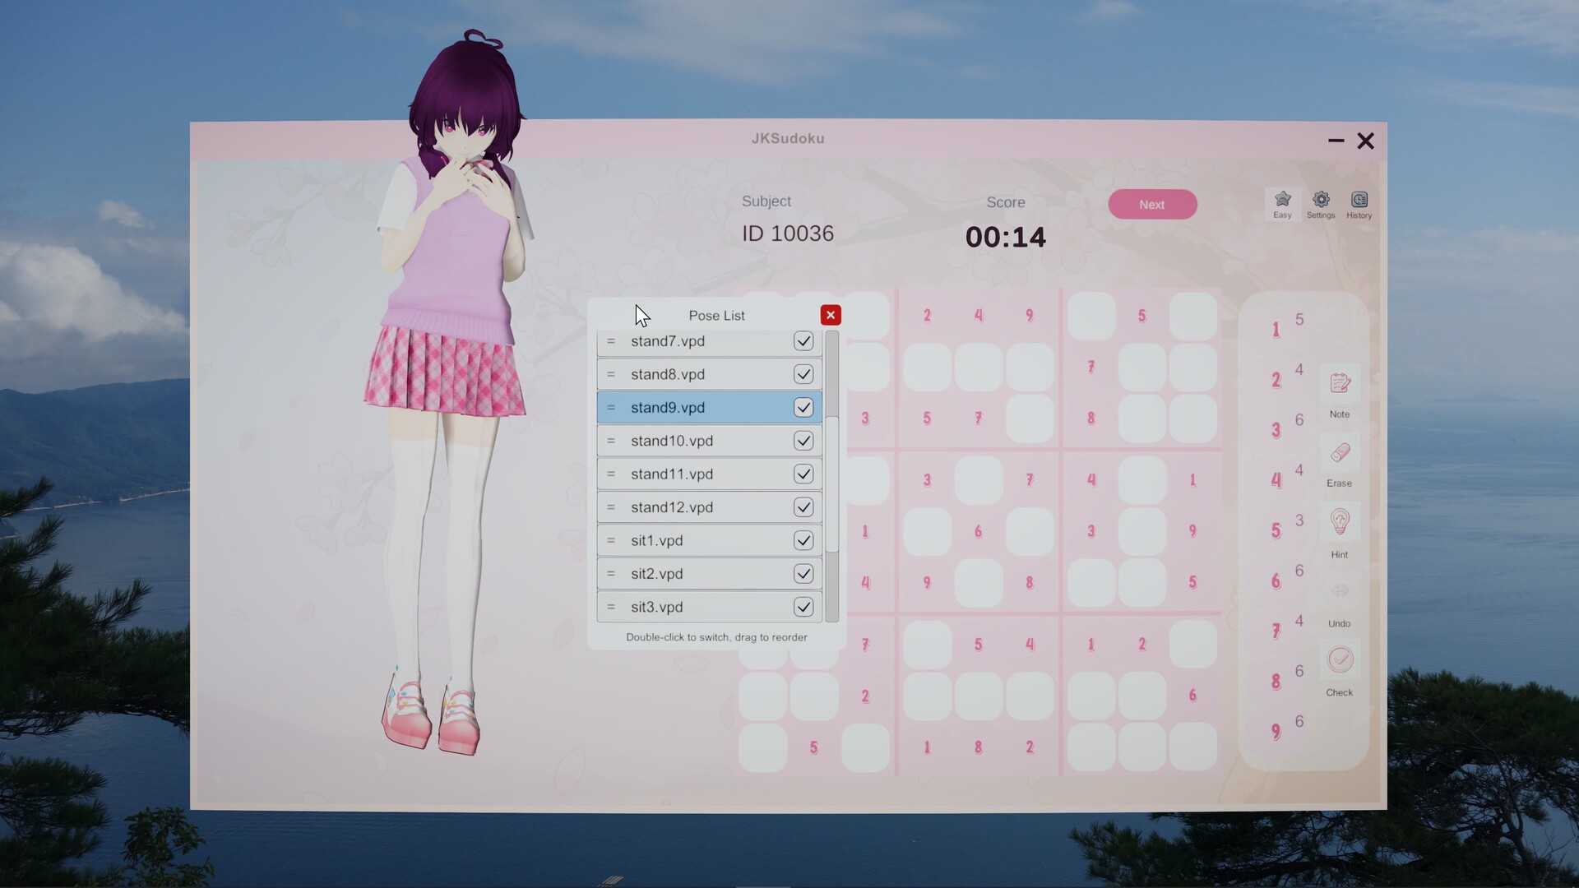Open the Settings gear icon

point(1321,203)
